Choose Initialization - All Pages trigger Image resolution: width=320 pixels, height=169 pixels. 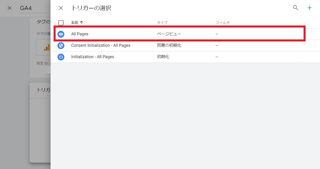click(92, 57)
